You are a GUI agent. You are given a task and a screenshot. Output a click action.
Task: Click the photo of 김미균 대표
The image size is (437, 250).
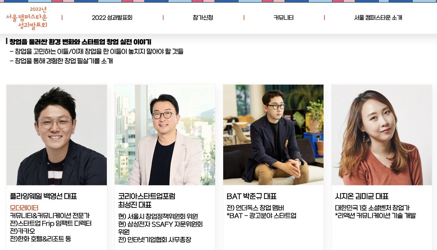(382, 135)
